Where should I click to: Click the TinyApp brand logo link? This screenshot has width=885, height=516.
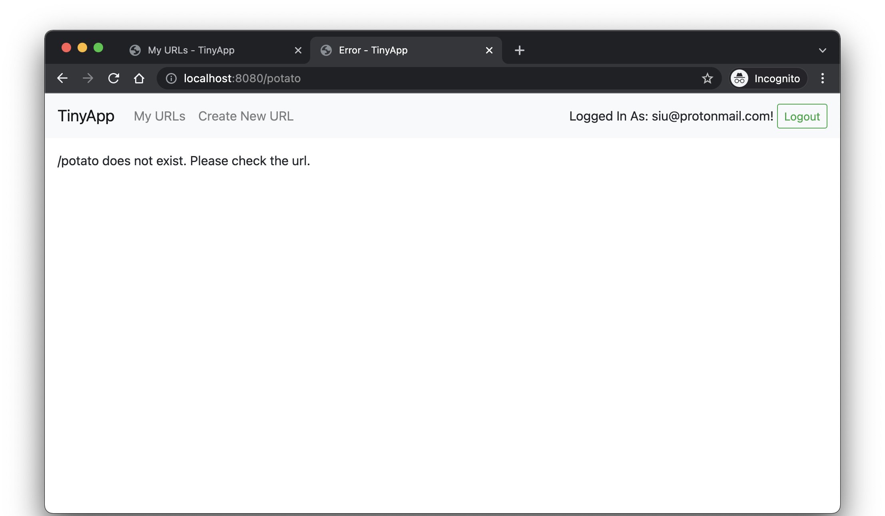click(86, 116)
